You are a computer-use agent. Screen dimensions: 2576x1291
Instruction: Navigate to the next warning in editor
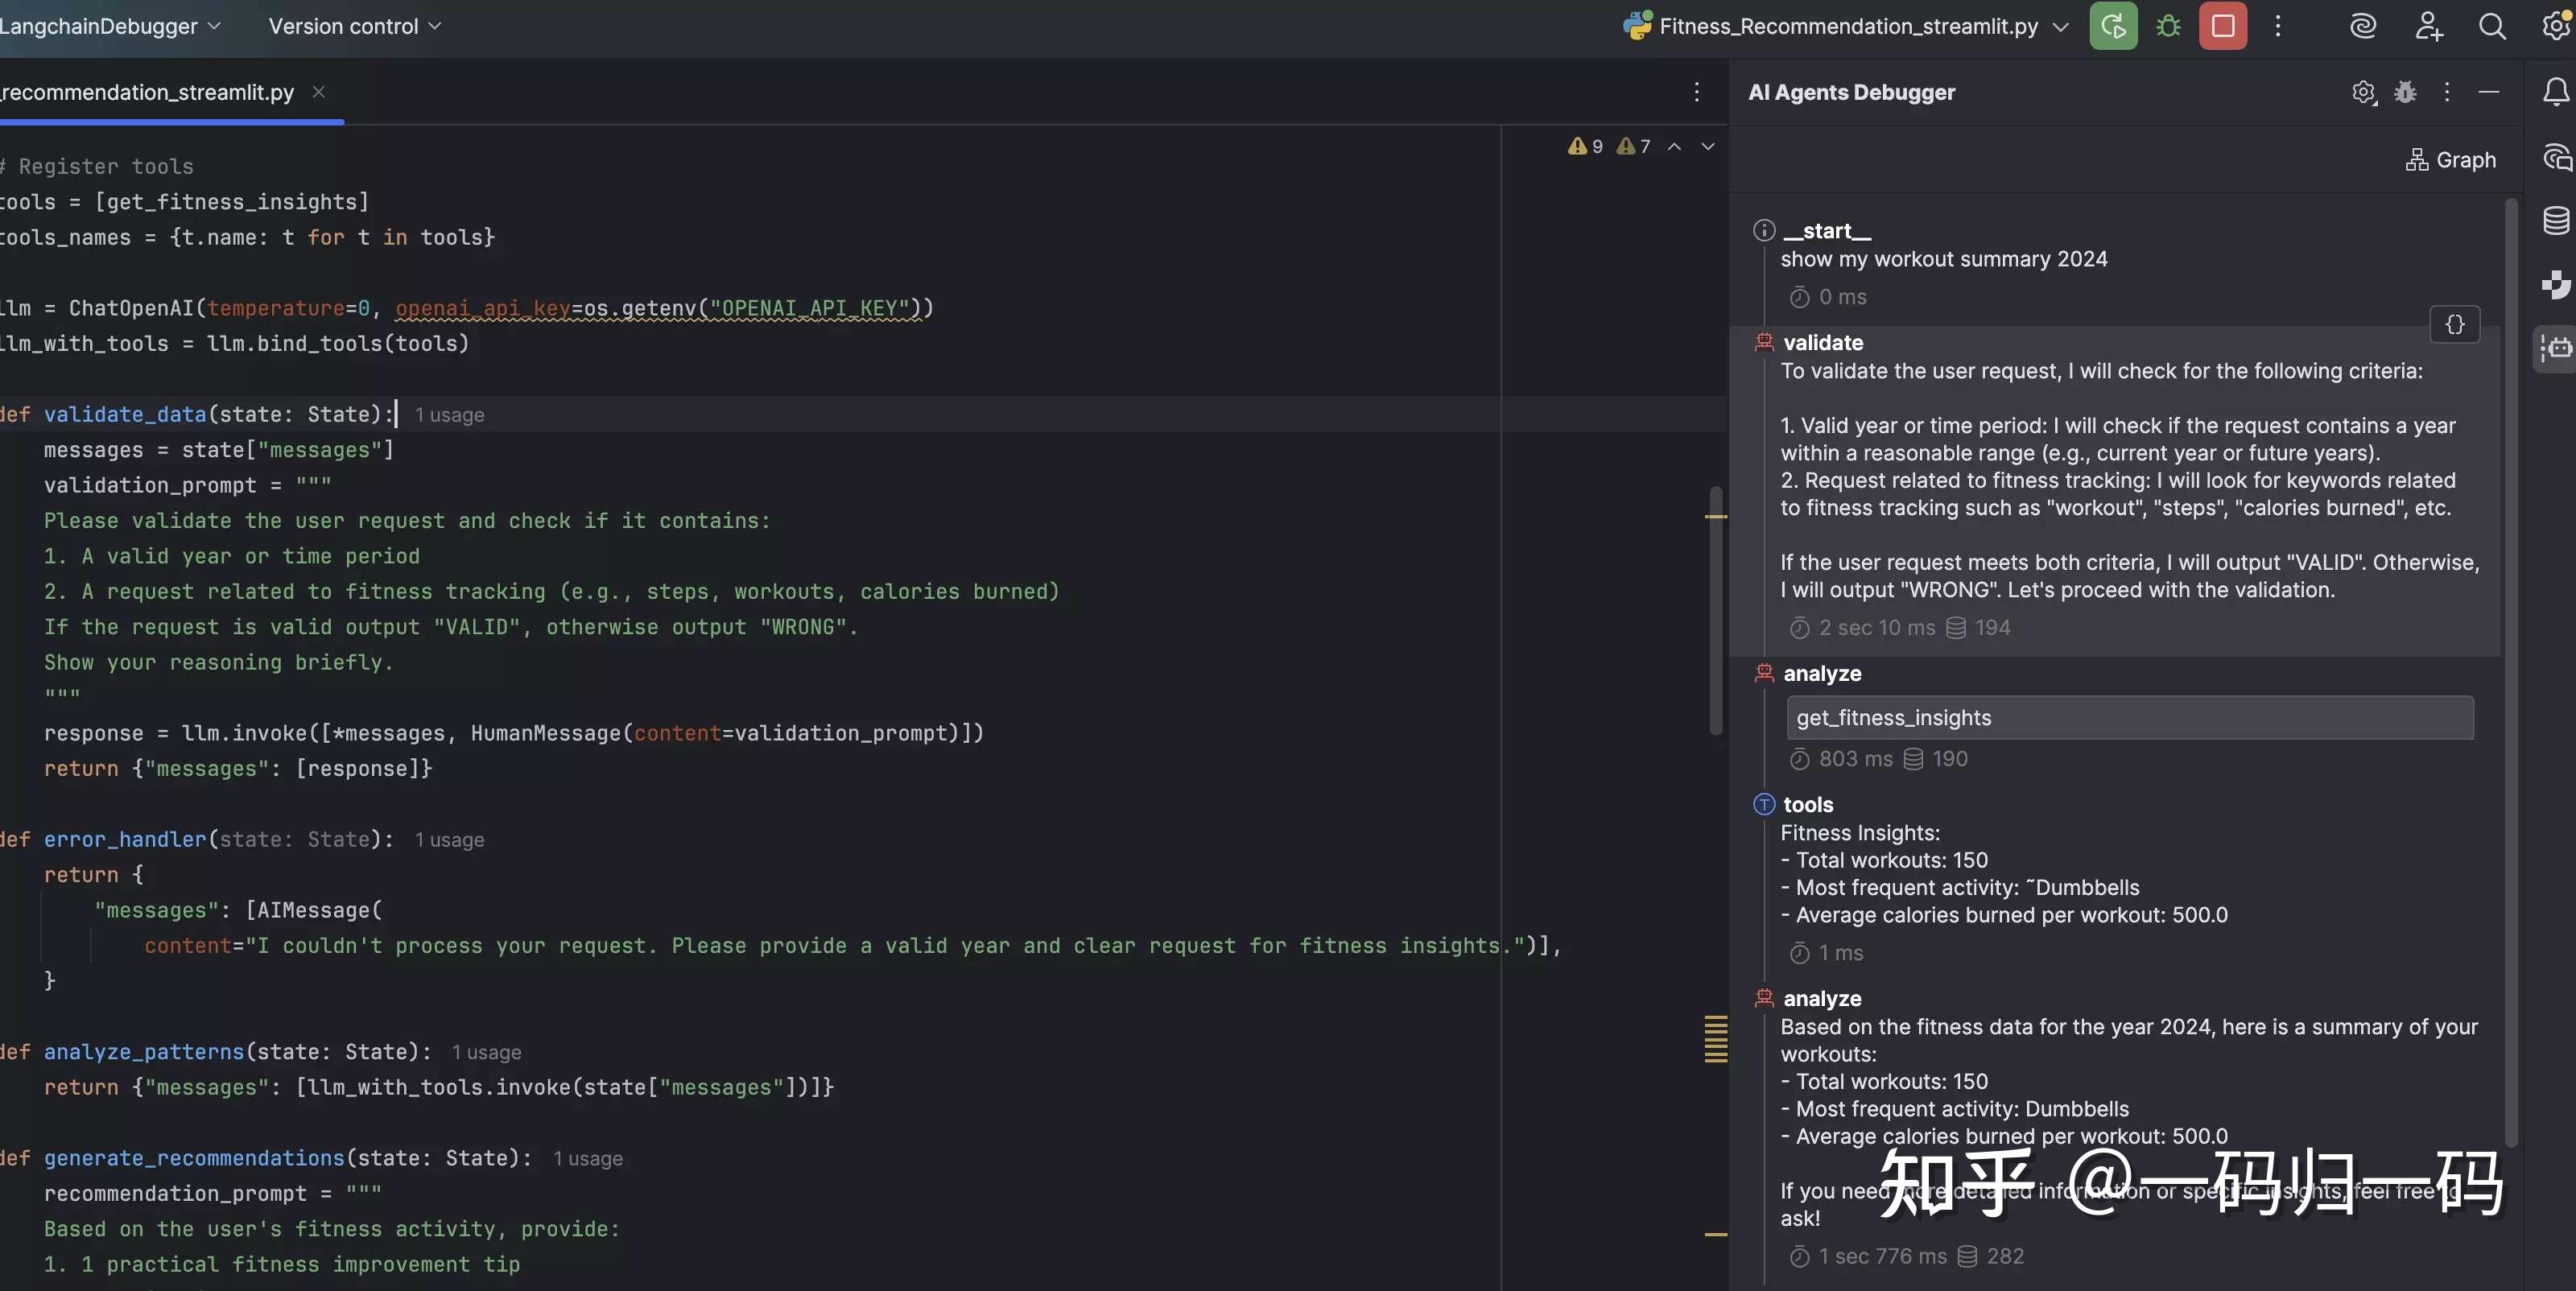coord(1708,146)
